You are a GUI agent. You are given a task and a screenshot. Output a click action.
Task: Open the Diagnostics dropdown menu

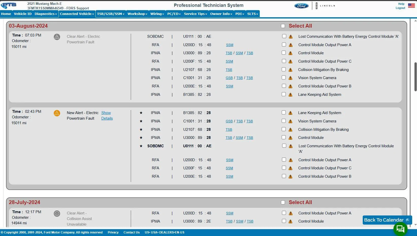click(x=46, y=14)
